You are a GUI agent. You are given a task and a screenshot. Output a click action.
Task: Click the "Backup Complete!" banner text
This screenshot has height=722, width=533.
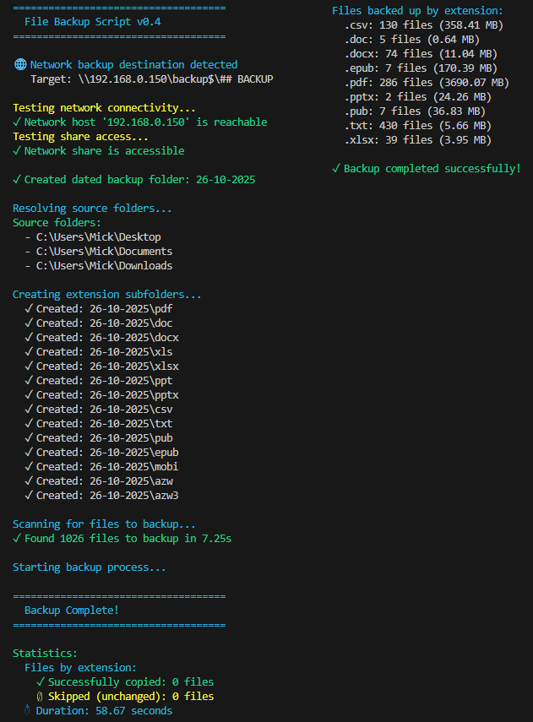(72, 610)
